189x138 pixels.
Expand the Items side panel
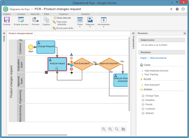point(4,33)
